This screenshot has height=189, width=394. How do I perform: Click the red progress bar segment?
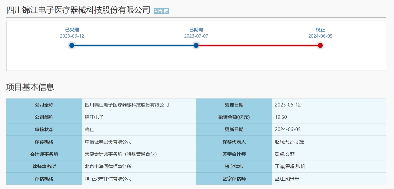coord(258,46)
